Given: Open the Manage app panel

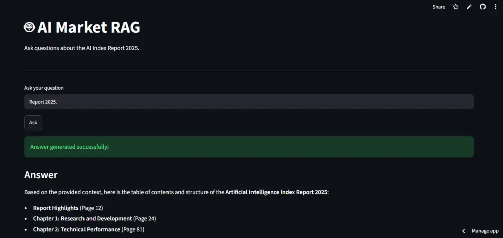Looking at the screenshot, I should pos(485,231).
